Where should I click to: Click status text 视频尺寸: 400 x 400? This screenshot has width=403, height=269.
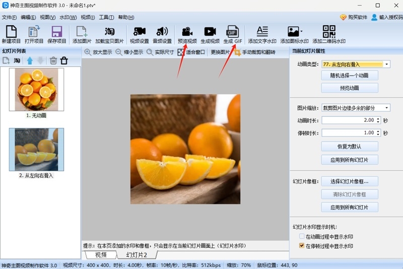pos(87,265)
